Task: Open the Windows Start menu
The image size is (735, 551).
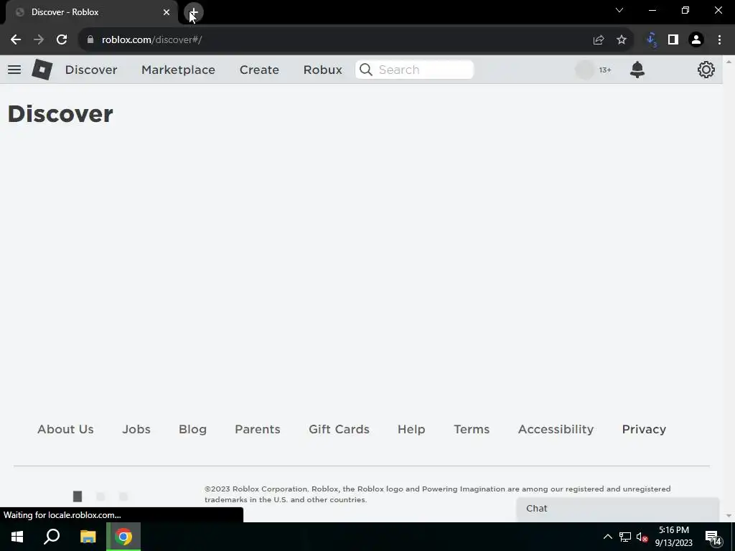Action: click(17, 537)
